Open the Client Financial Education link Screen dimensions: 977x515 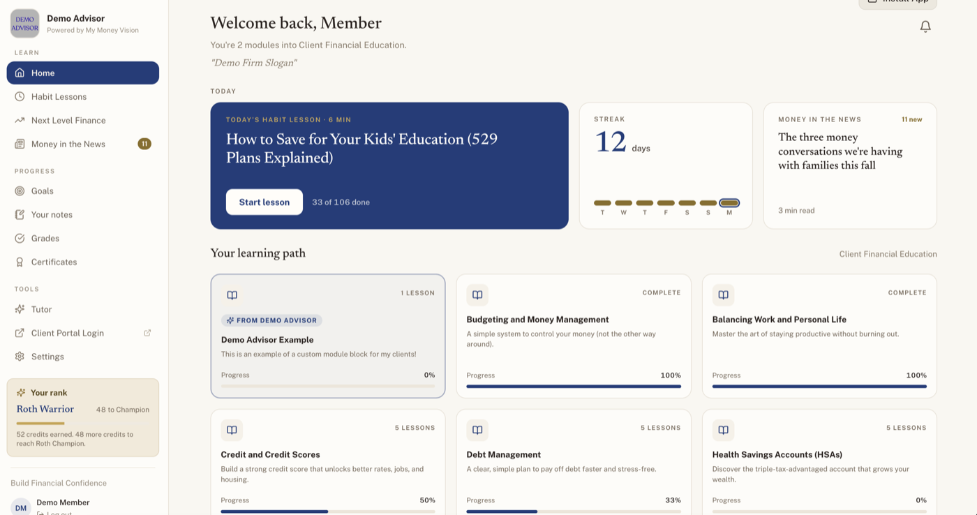[x=888, y=254]
